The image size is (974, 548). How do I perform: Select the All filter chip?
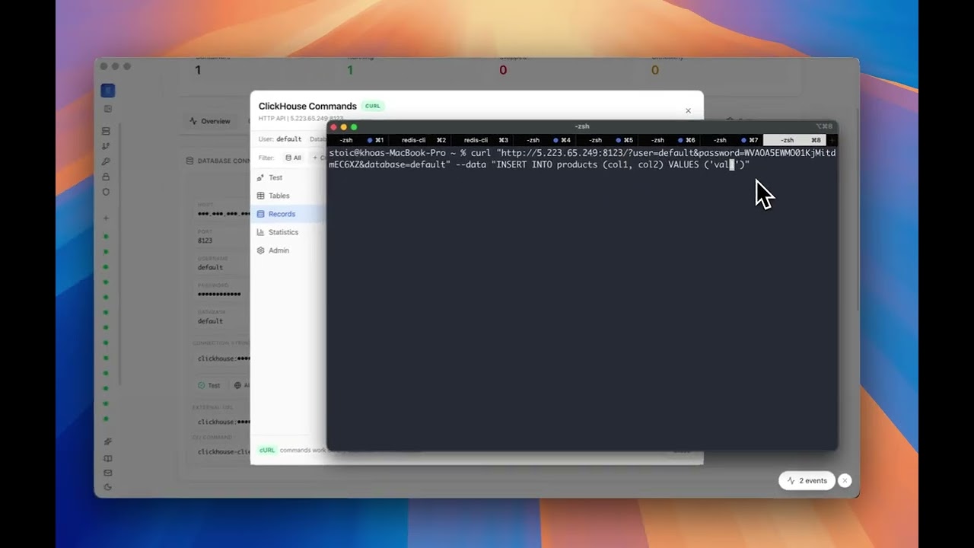(x=293, y=158)
